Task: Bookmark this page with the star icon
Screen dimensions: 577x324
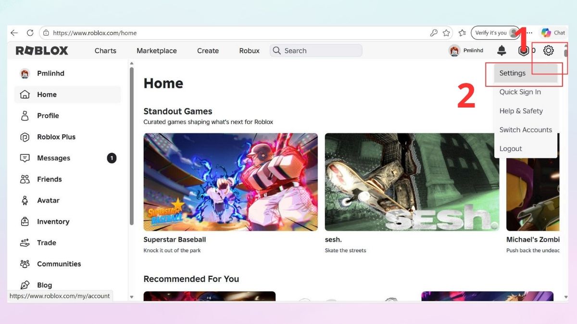Action: pyautogui.click(x=446, y=33)
